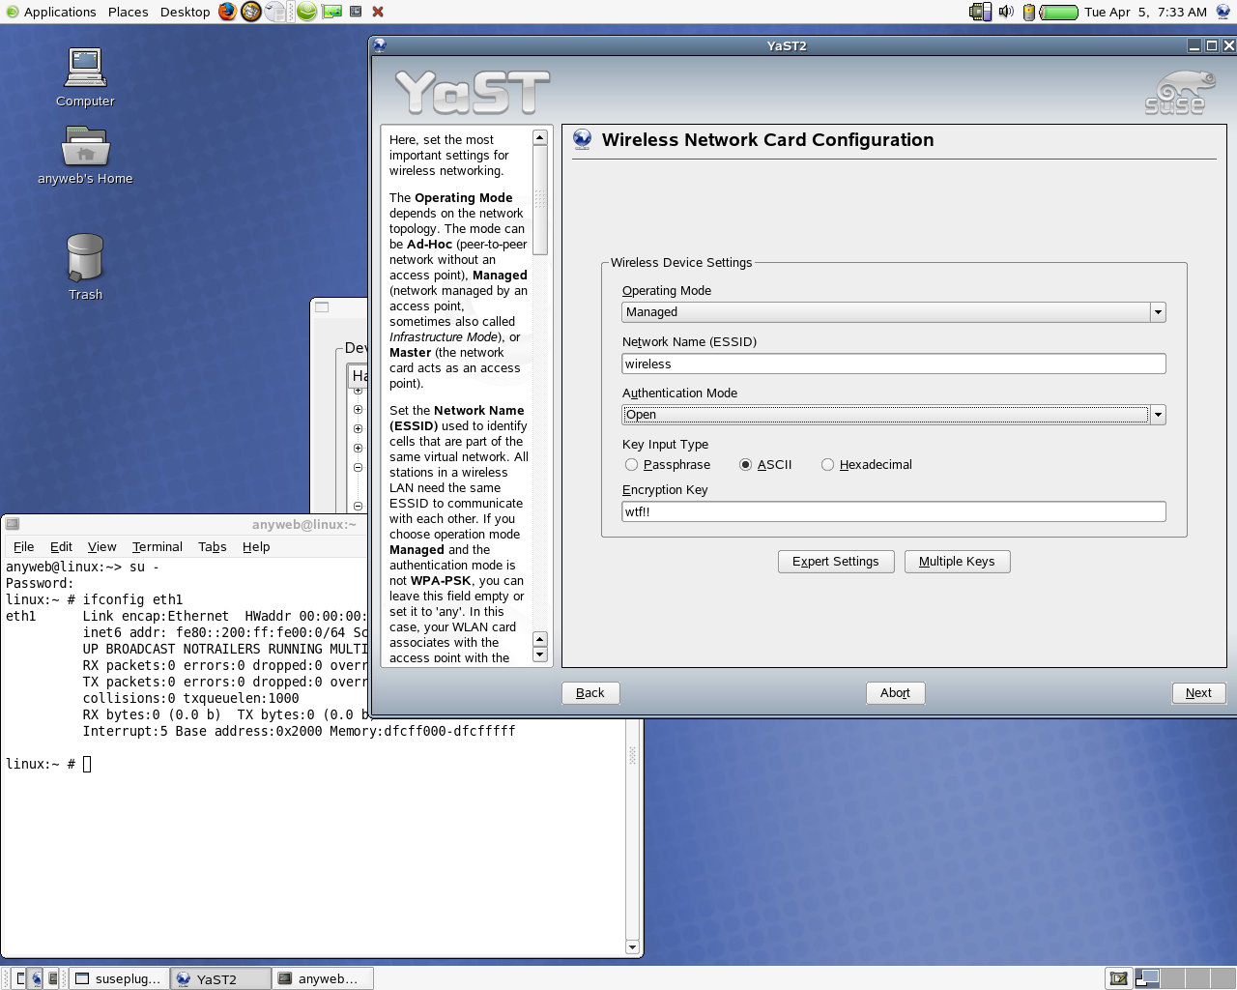Viewport: 1237px width, 990px height.
Task: Click the SUSE foot icon beside Applications
Action: tap(13, 12)
